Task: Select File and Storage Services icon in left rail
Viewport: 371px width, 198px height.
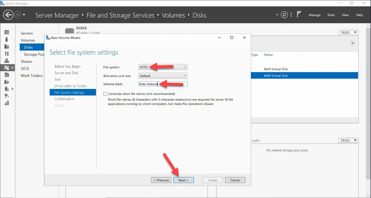Action: 7,68
